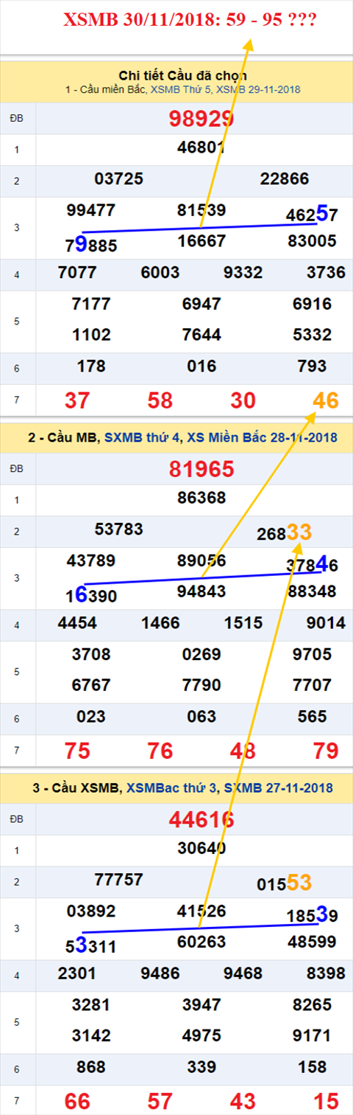Click fifth prize number 9171

(x=312, y=1035)
